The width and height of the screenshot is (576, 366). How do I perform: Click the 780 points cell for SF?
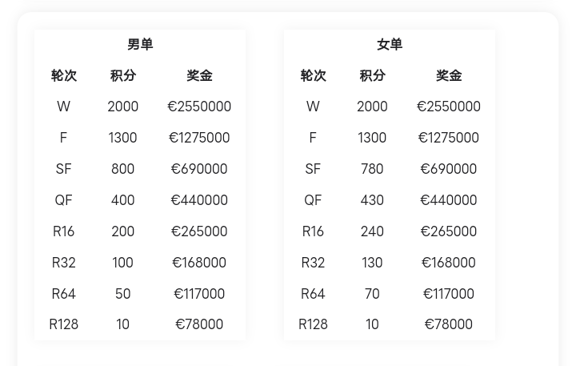point(372,169)
